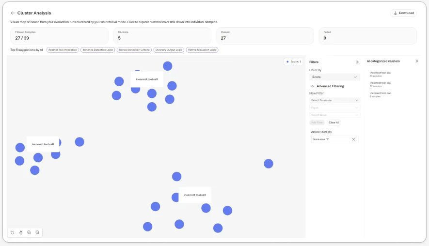
Task: Click the Filtered Samples 27 / 39 card
Action: tap(59, 35)
